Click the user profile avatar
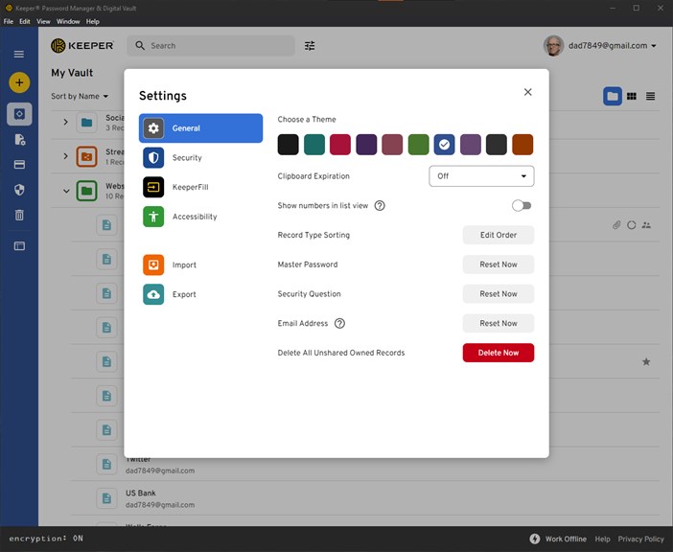Image resolution: width=673 pixels, height=552 pixels. pyautogui.click(x=553, y=45)
